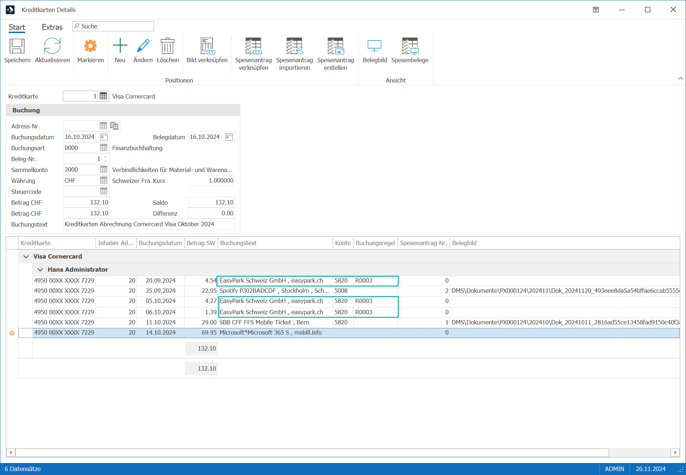Screen dimensions: 686x475
Task: Click the horizontal scrollbar thumb
Action: pos(312,452)
